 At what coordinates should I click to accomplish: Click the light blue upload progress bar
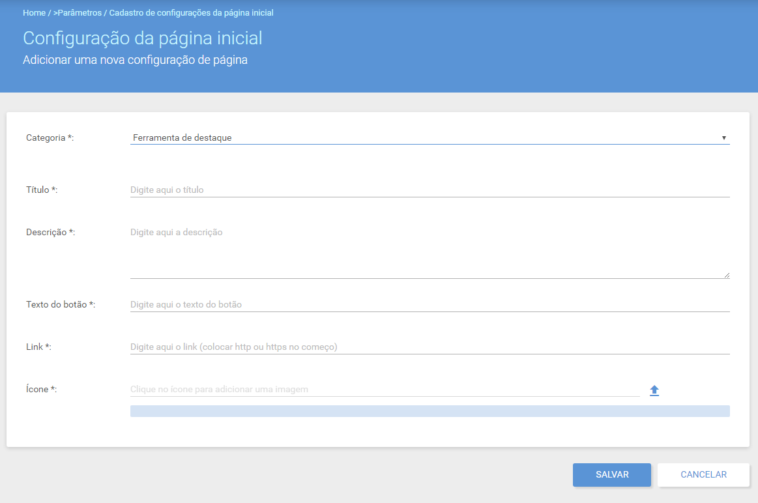(430, 411)
